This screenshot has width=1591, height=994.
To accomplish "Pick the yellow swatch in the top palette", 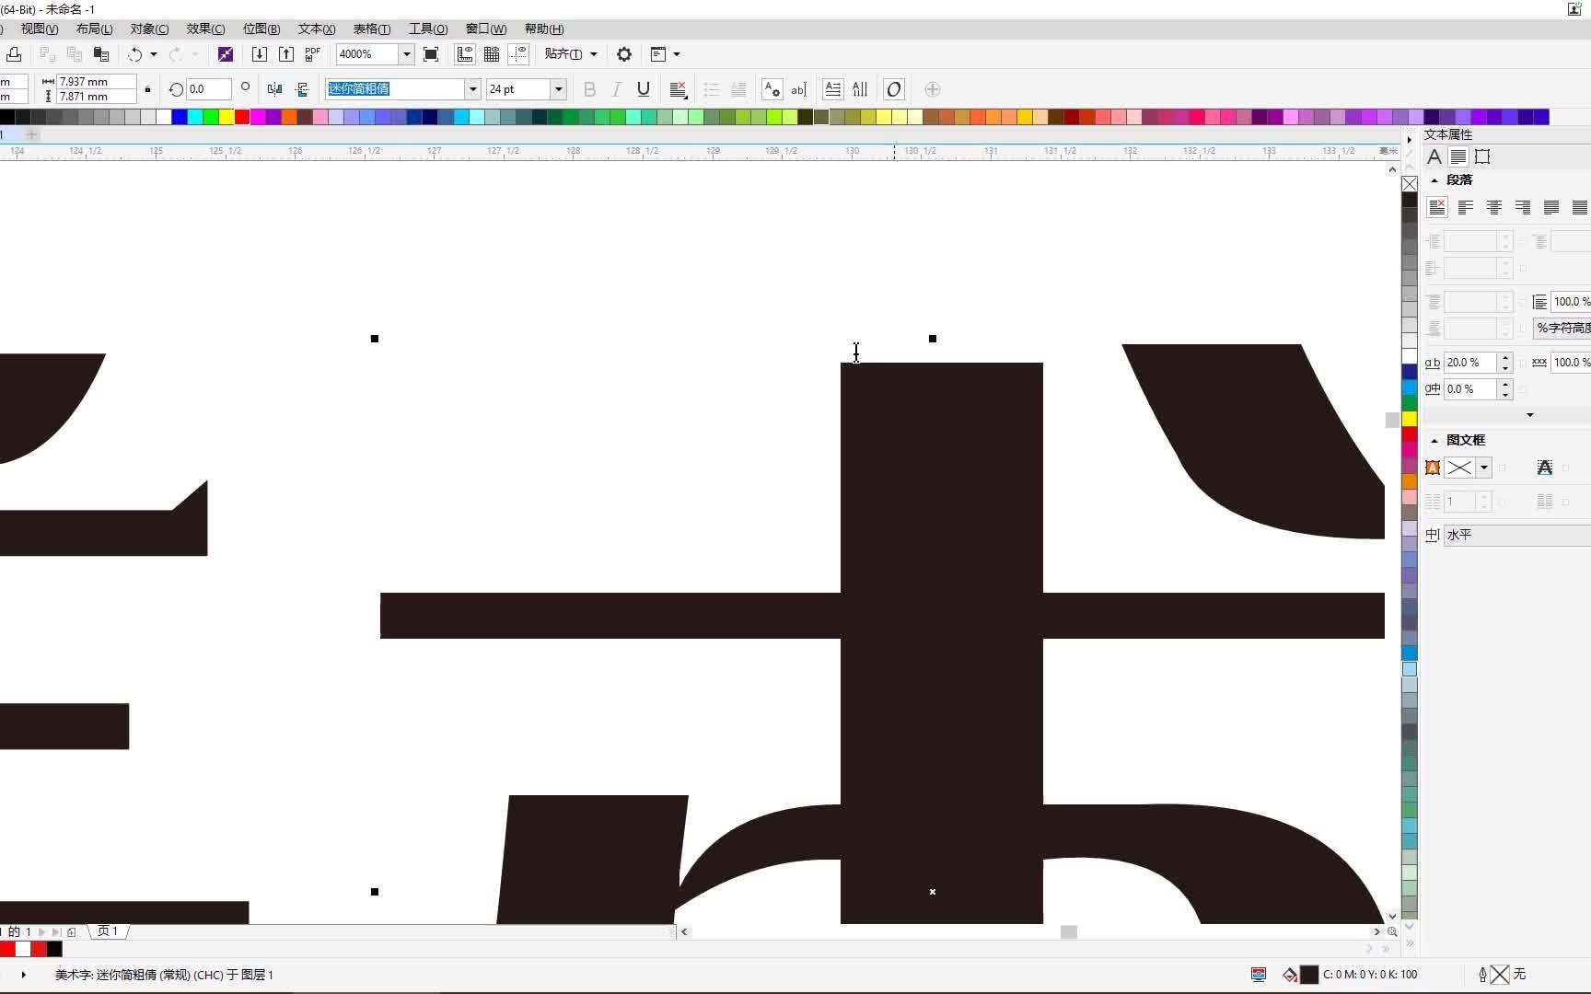I will point(226,117).
